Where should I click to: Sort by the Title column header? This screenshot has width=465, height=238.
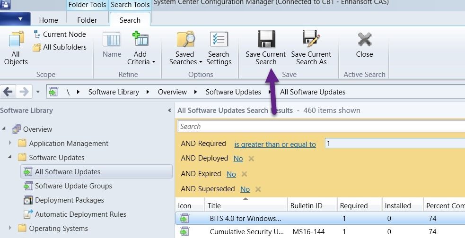click(246, 205)
